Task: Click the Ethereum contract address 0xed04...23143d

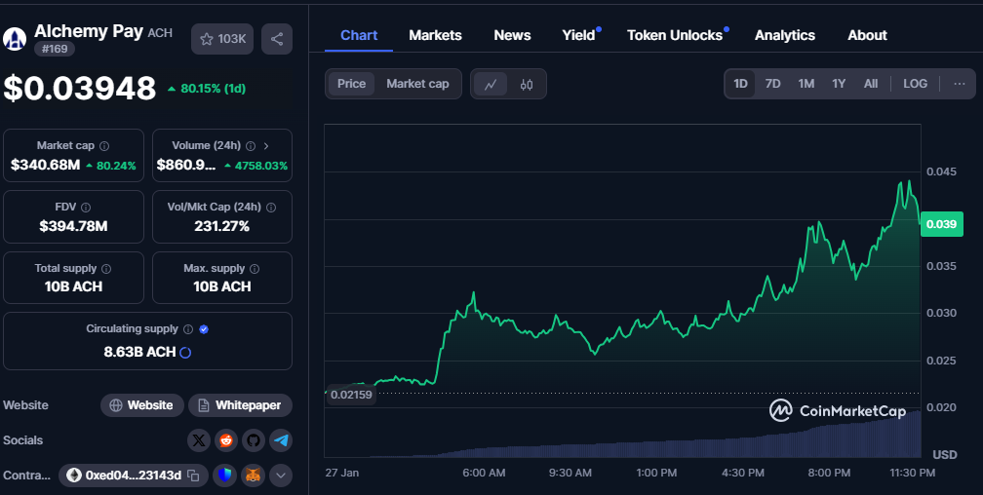Action: (133, 476)
